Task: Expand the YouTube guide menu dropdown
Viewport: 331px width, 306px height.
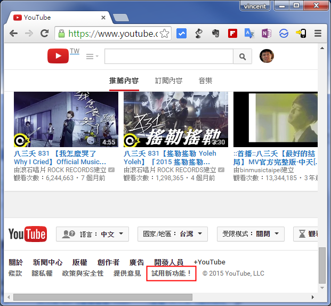Action: coord(92,57)
